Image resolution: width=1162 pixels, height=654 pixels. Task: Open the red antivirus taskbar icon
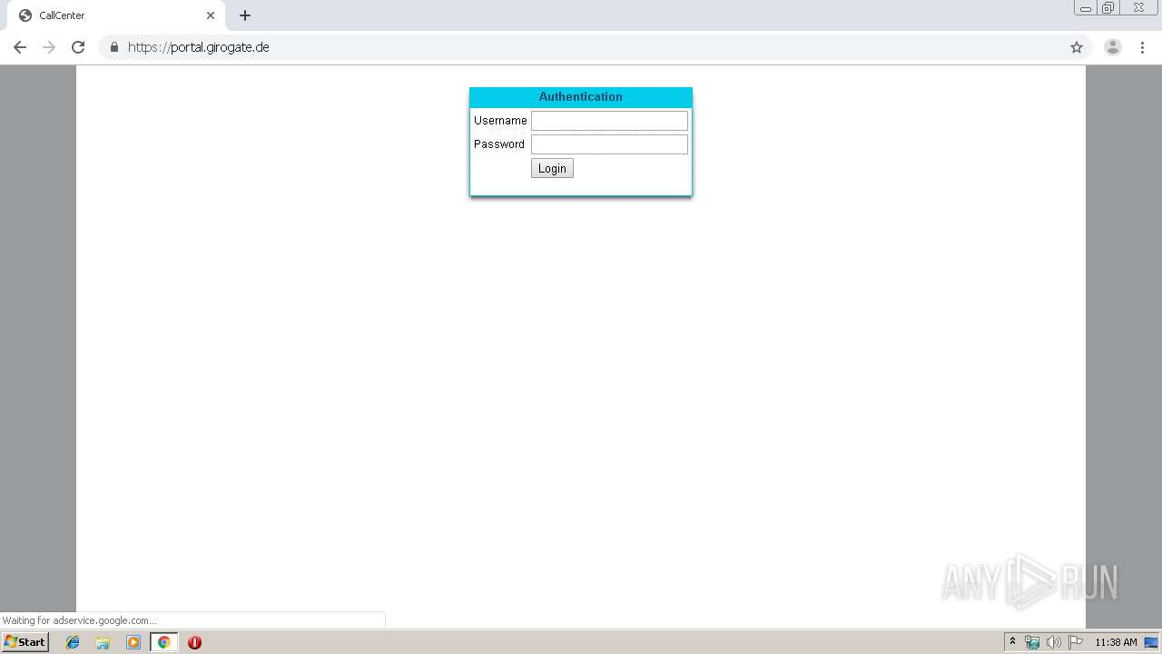pos(194,642)
